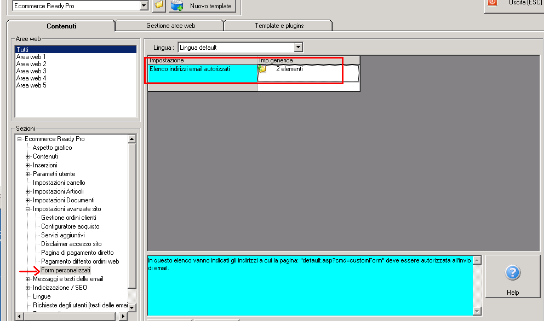This screenshot has width=544, height=321.
Task: Select Richieste degli utenti tree item
Action: [80, 305]
